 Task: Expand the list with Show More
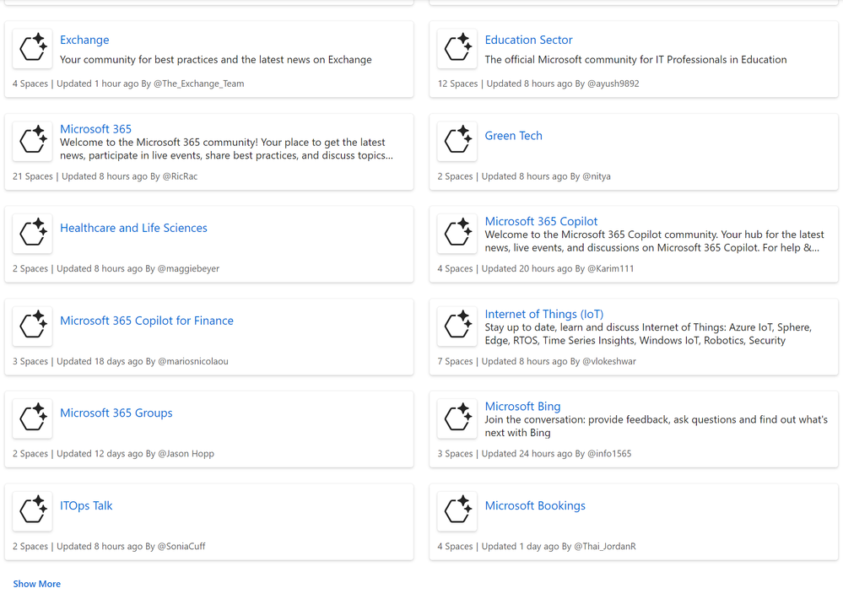(37, 584)
